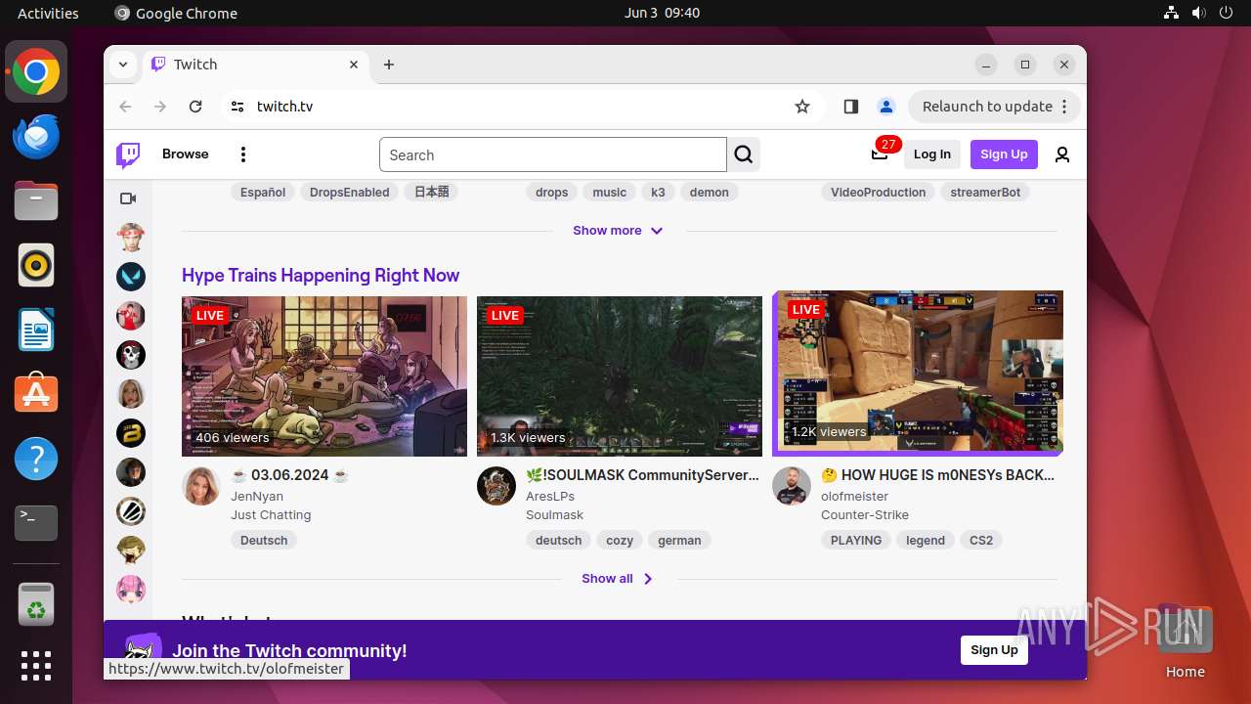This screenshot has width=1251, height=704.
Task: Open the 03.06.2024 stream title
Action: coord(290,475)
